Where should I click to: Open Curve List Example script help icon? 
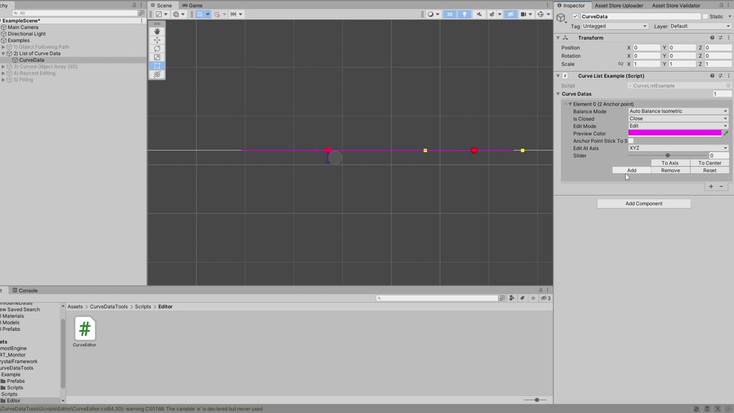[712, 76]
